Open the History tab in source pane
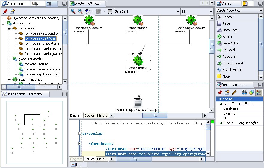The height and width of the screenshot is (168, 264). 102,159
